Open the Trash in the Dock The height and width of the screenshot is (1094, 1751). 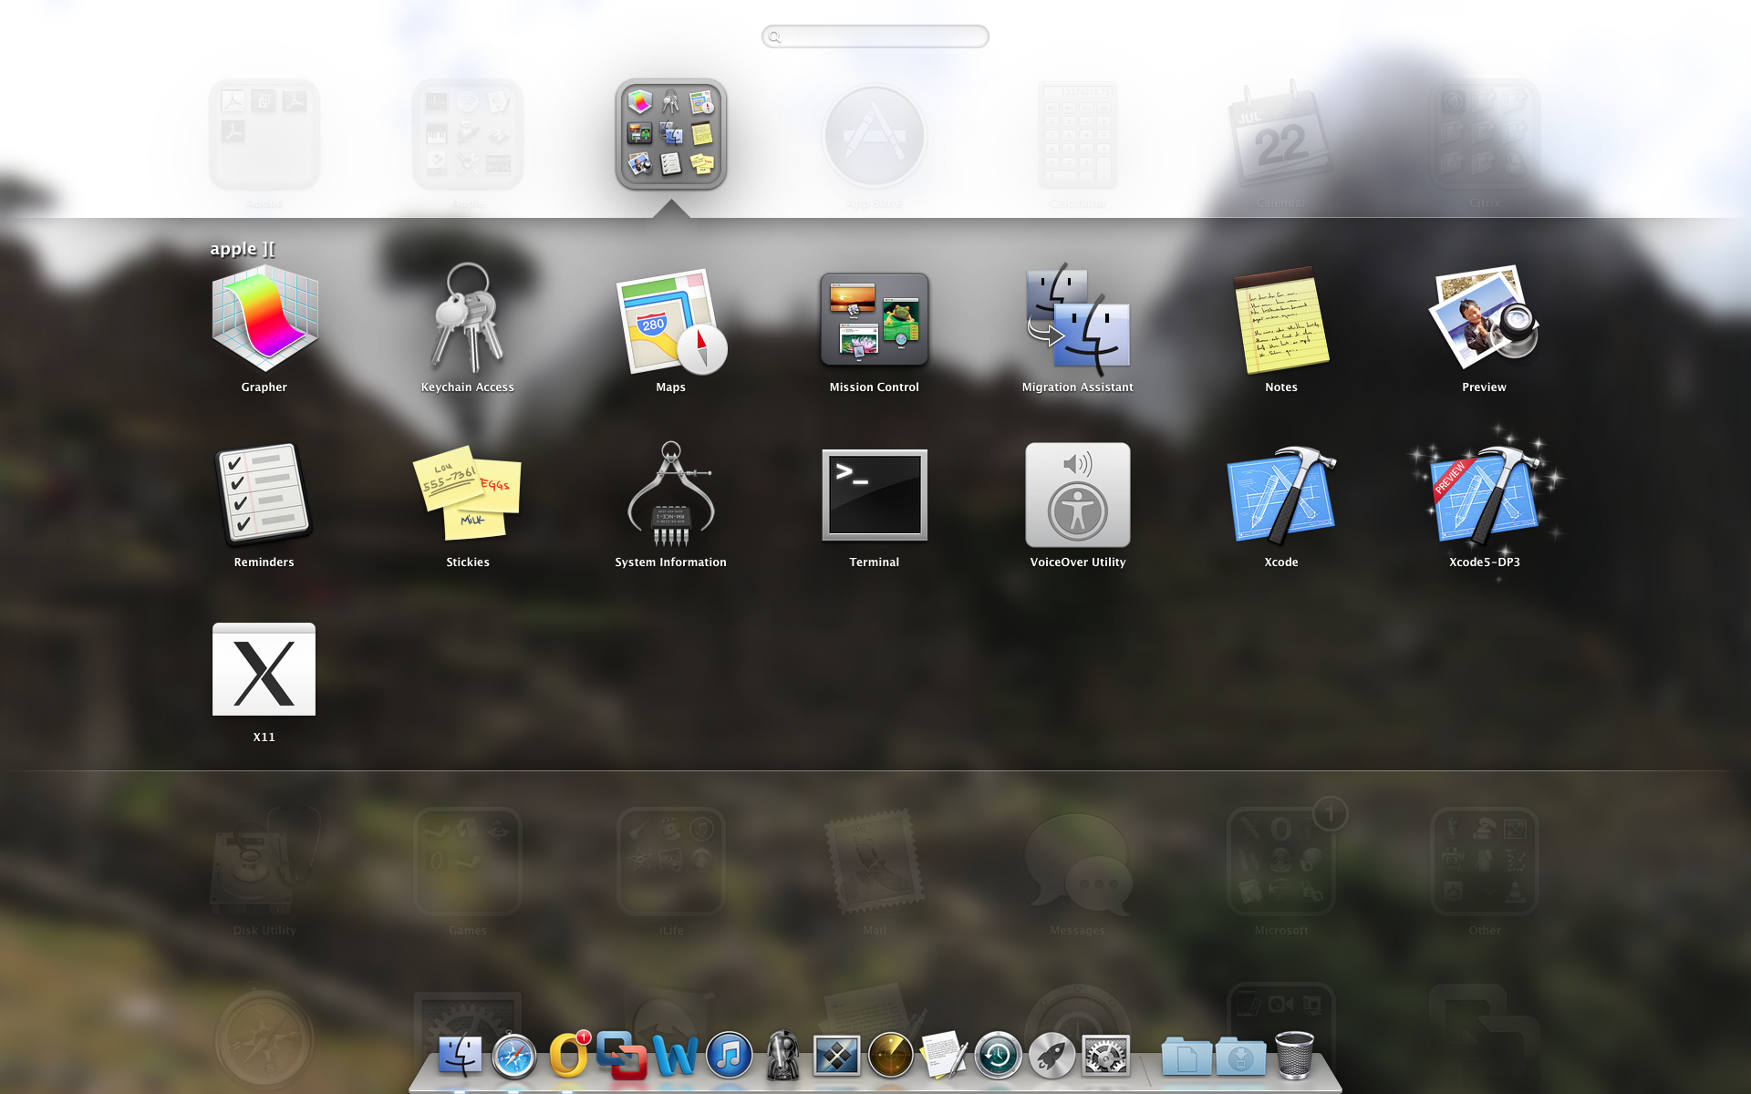(1294, 1056)
